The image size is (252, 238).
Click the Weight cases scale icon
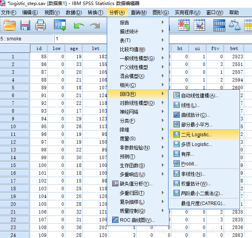235,25
